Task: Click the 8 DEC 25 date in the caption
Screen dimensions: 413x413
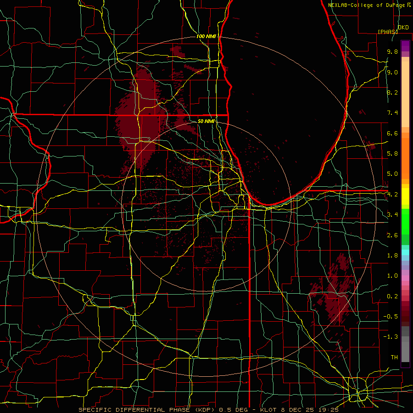Action: (x=297, y=410)
